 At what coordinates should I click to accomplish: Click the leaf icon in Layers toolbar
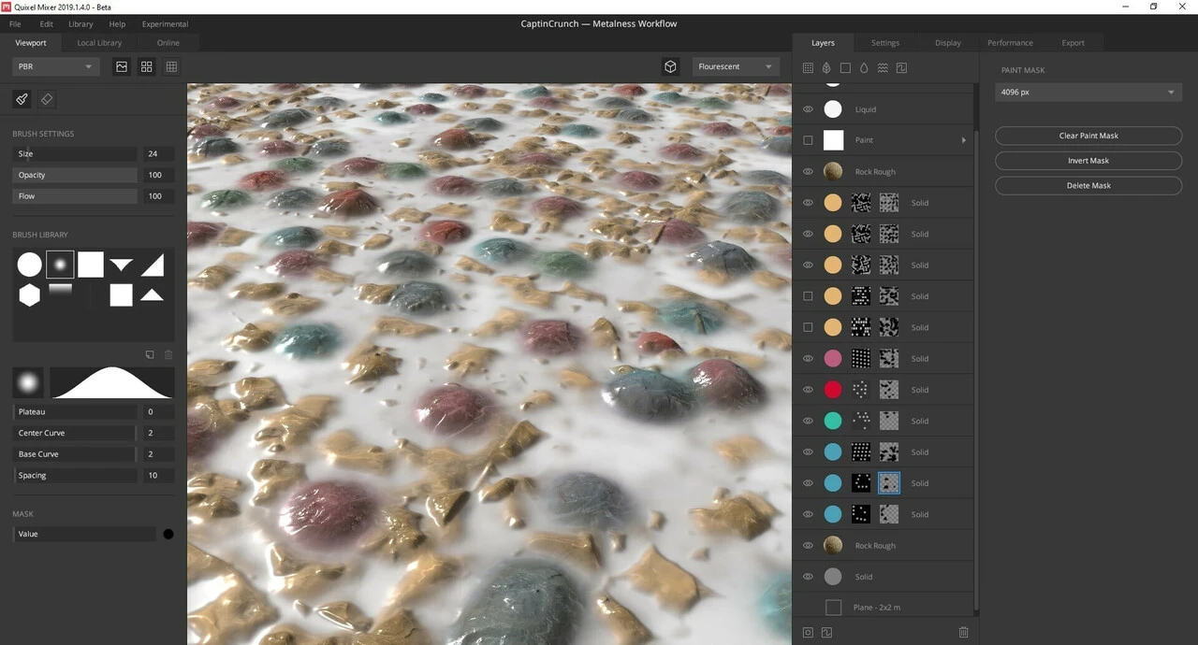[x=826, y=68]
